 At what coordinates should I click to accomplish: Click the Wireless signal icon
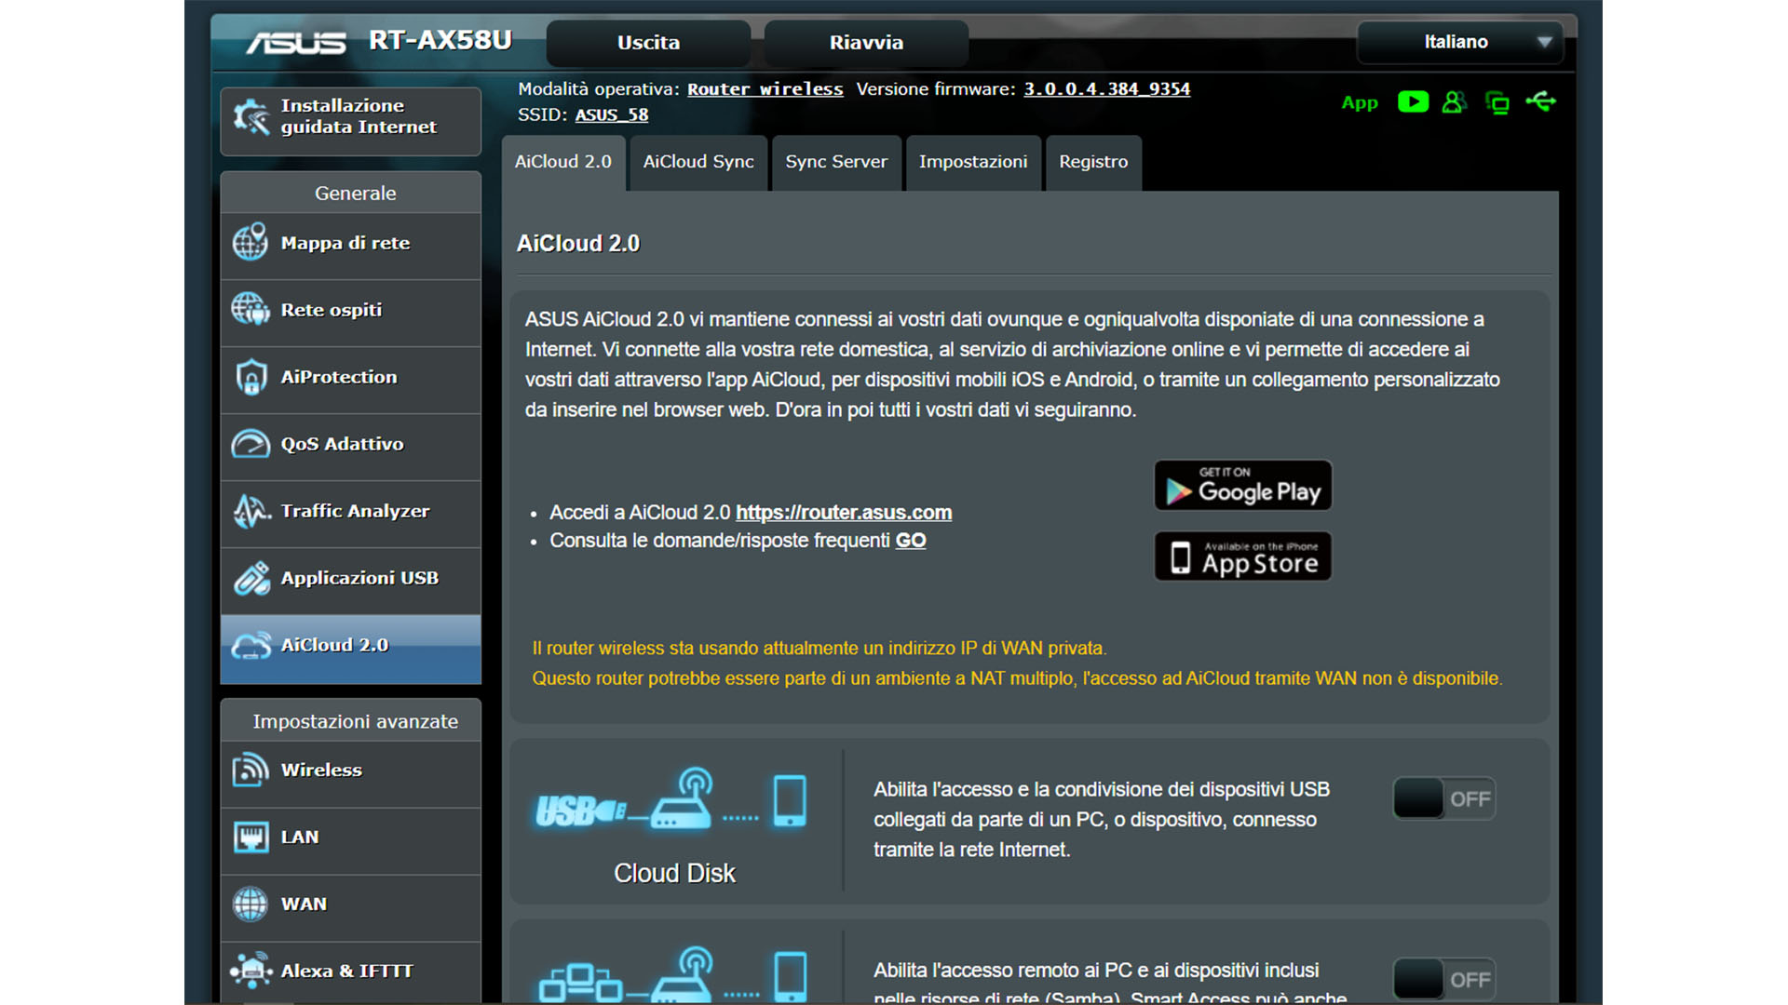(x=250, y=770)
